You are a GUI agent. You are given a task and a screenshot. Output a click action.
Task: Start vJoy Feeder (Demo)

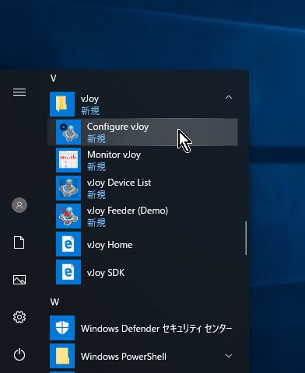(142, 216)
